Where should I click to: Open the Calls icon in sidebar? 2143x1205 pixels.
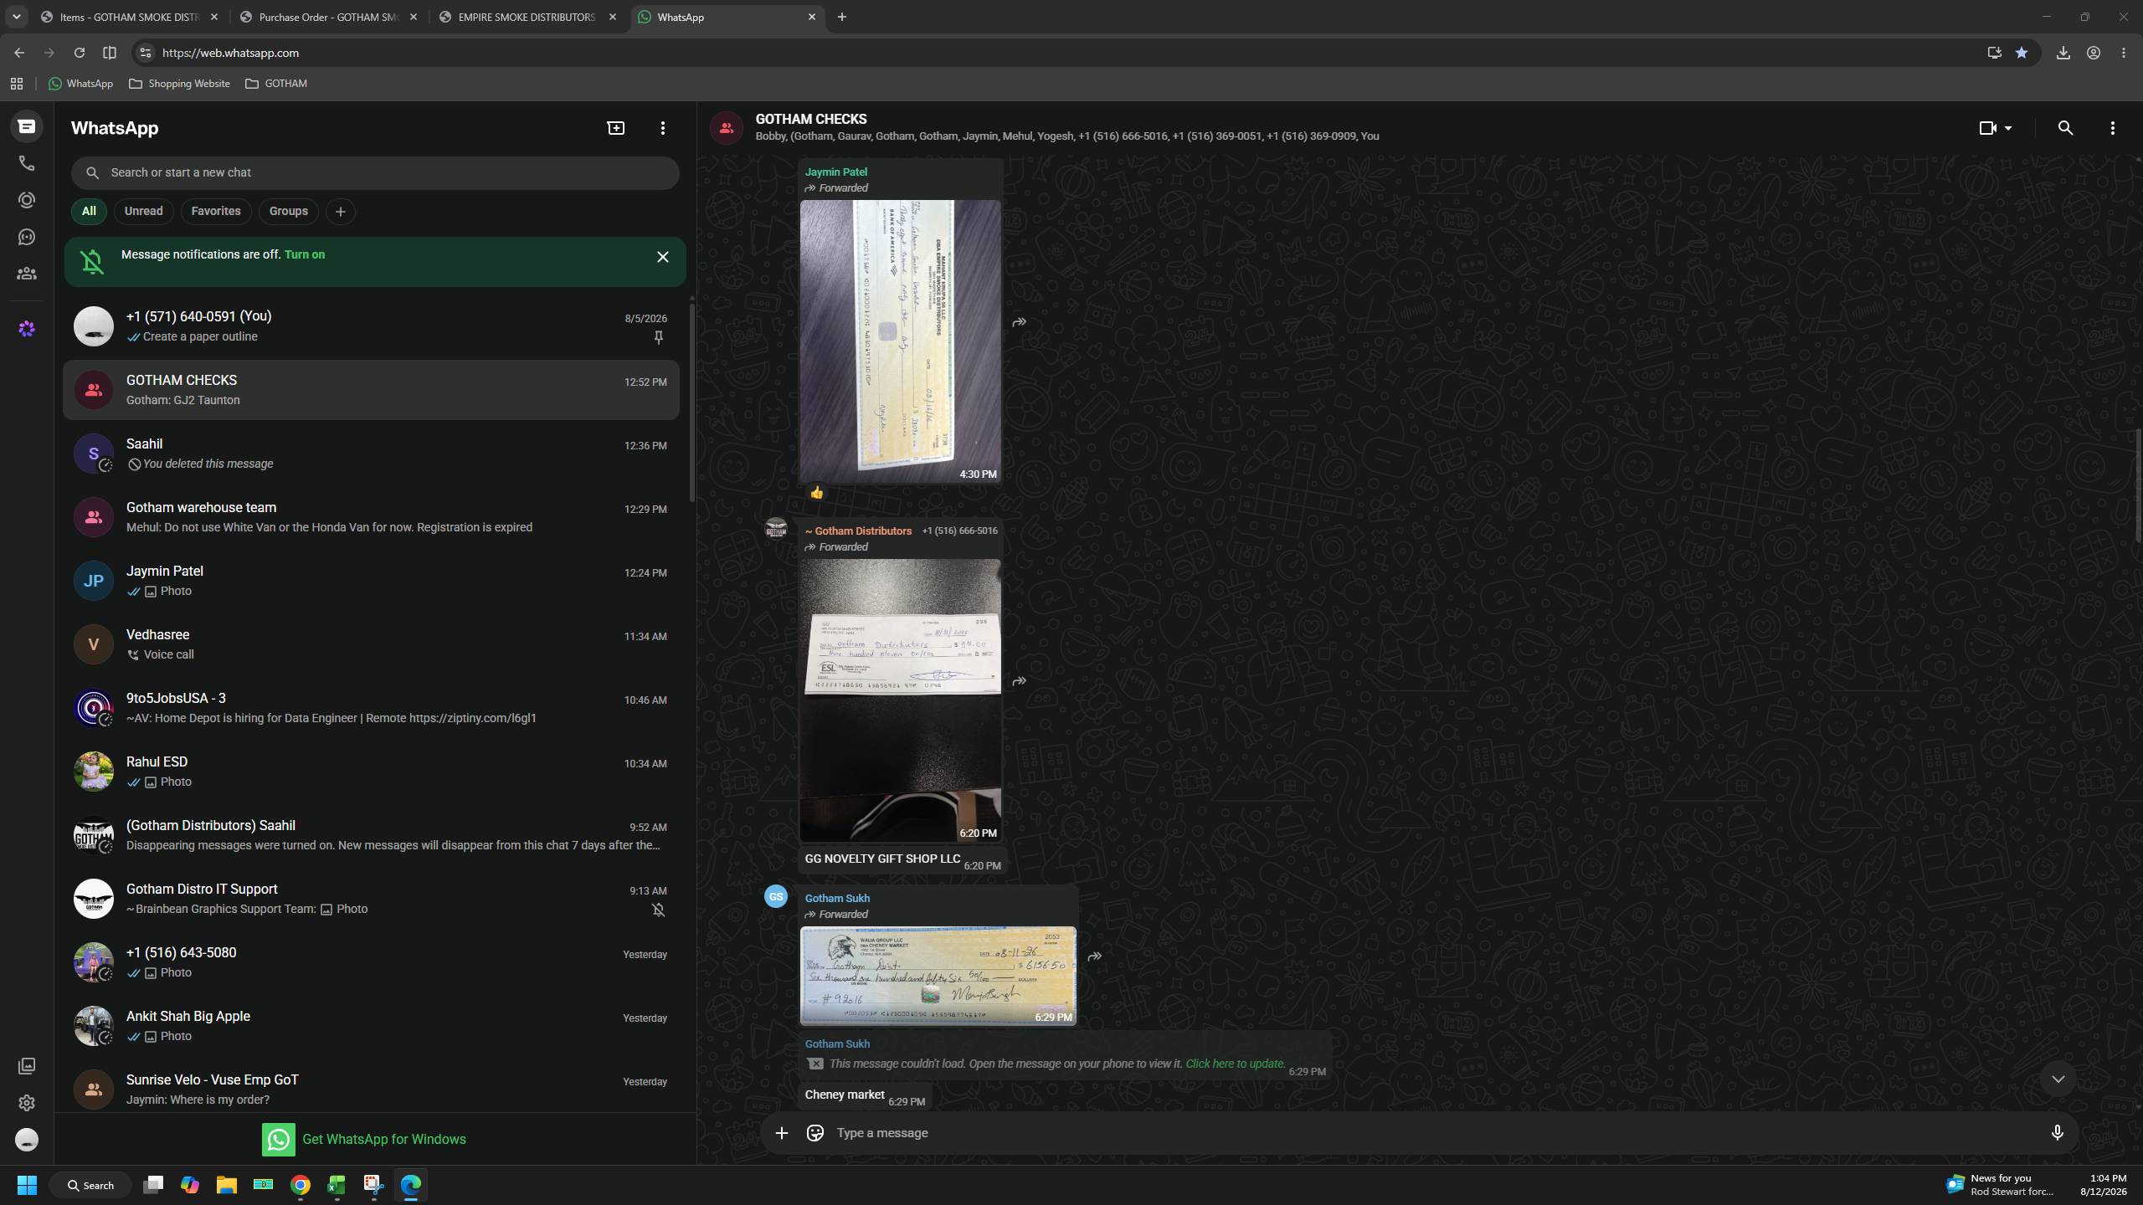click(x=27, y=163)
